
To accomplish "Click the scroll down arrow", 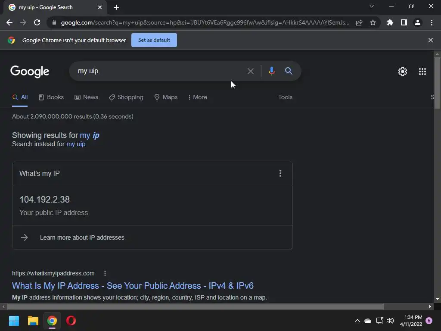I will tap(437, 299).
